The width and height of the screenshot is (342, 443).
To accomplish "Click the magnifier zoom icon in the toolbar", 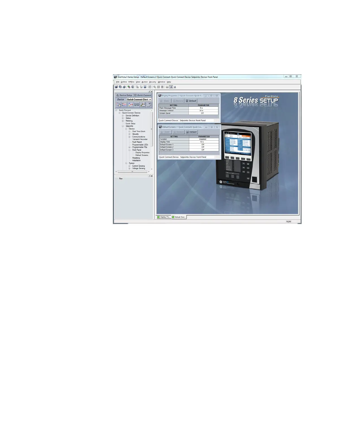I will click(155, 87).
